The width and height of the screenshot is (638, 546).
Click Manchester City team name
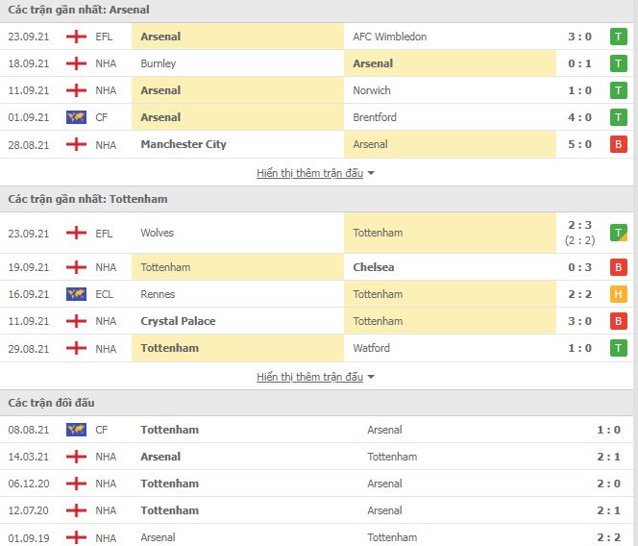(184, 144)
